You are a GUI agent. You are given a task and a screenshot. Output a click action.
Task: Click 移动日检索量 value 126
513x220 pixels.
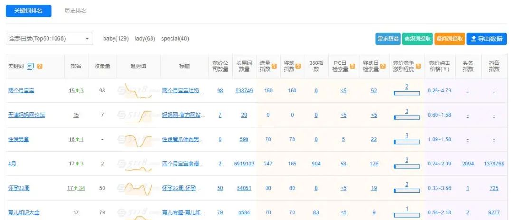pyautogui.click(x=374, y=164)
